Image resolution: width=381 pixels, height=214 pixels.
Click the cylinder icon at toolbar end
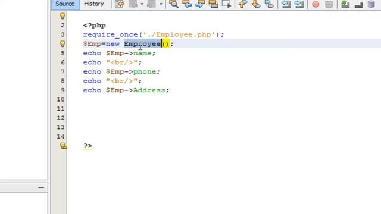tap(371, 4)
